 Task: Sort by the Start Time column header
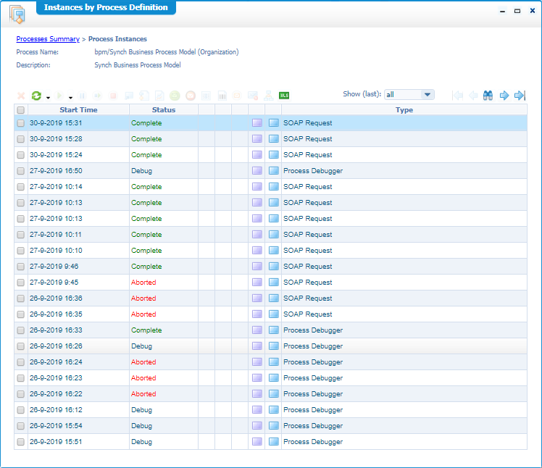[x=78, y=109]
